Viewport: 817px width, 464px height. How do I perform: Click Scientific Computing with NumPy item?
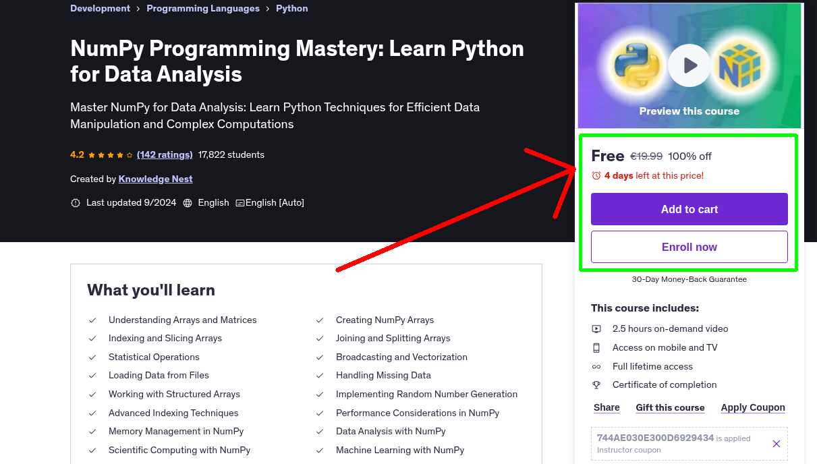coord(179,451)
